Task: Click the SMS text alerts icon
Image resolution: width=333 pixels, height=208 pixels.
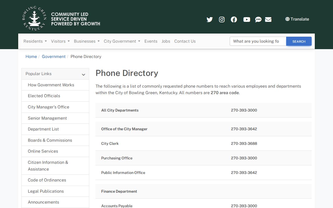Action: click(x=258, y=19)
